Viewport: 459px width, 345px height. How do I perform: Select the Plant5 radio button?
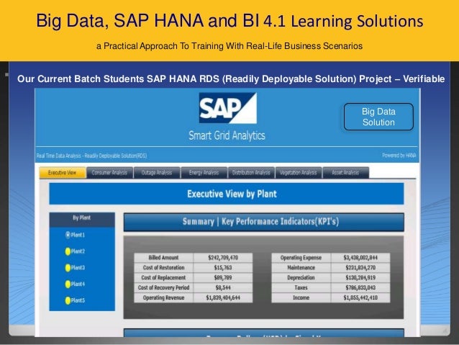[68, 300]
